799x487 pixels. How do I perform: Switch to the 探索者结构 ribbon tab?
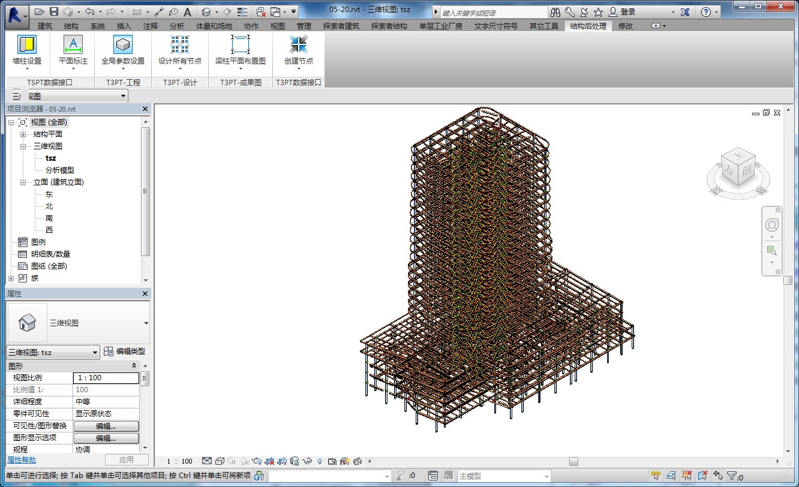[x=389, y=26]
